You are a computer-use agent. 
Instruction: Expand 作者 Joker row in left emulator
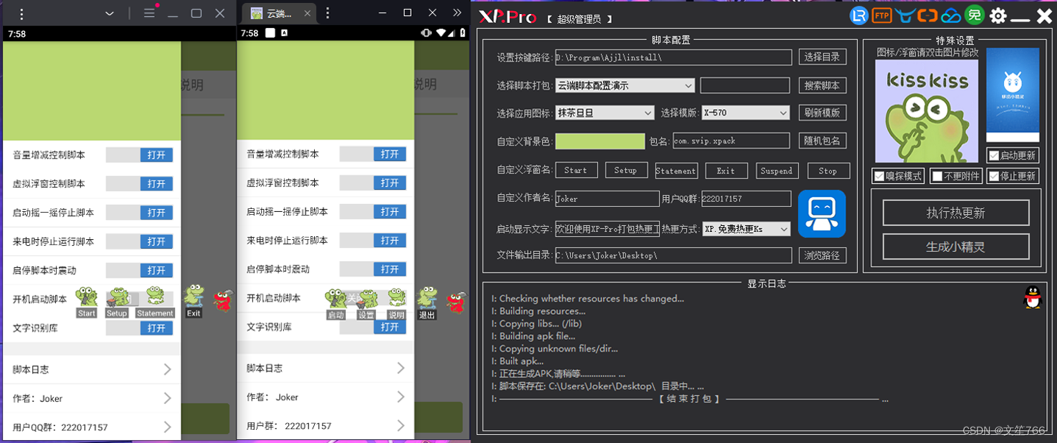pos(92,398)
